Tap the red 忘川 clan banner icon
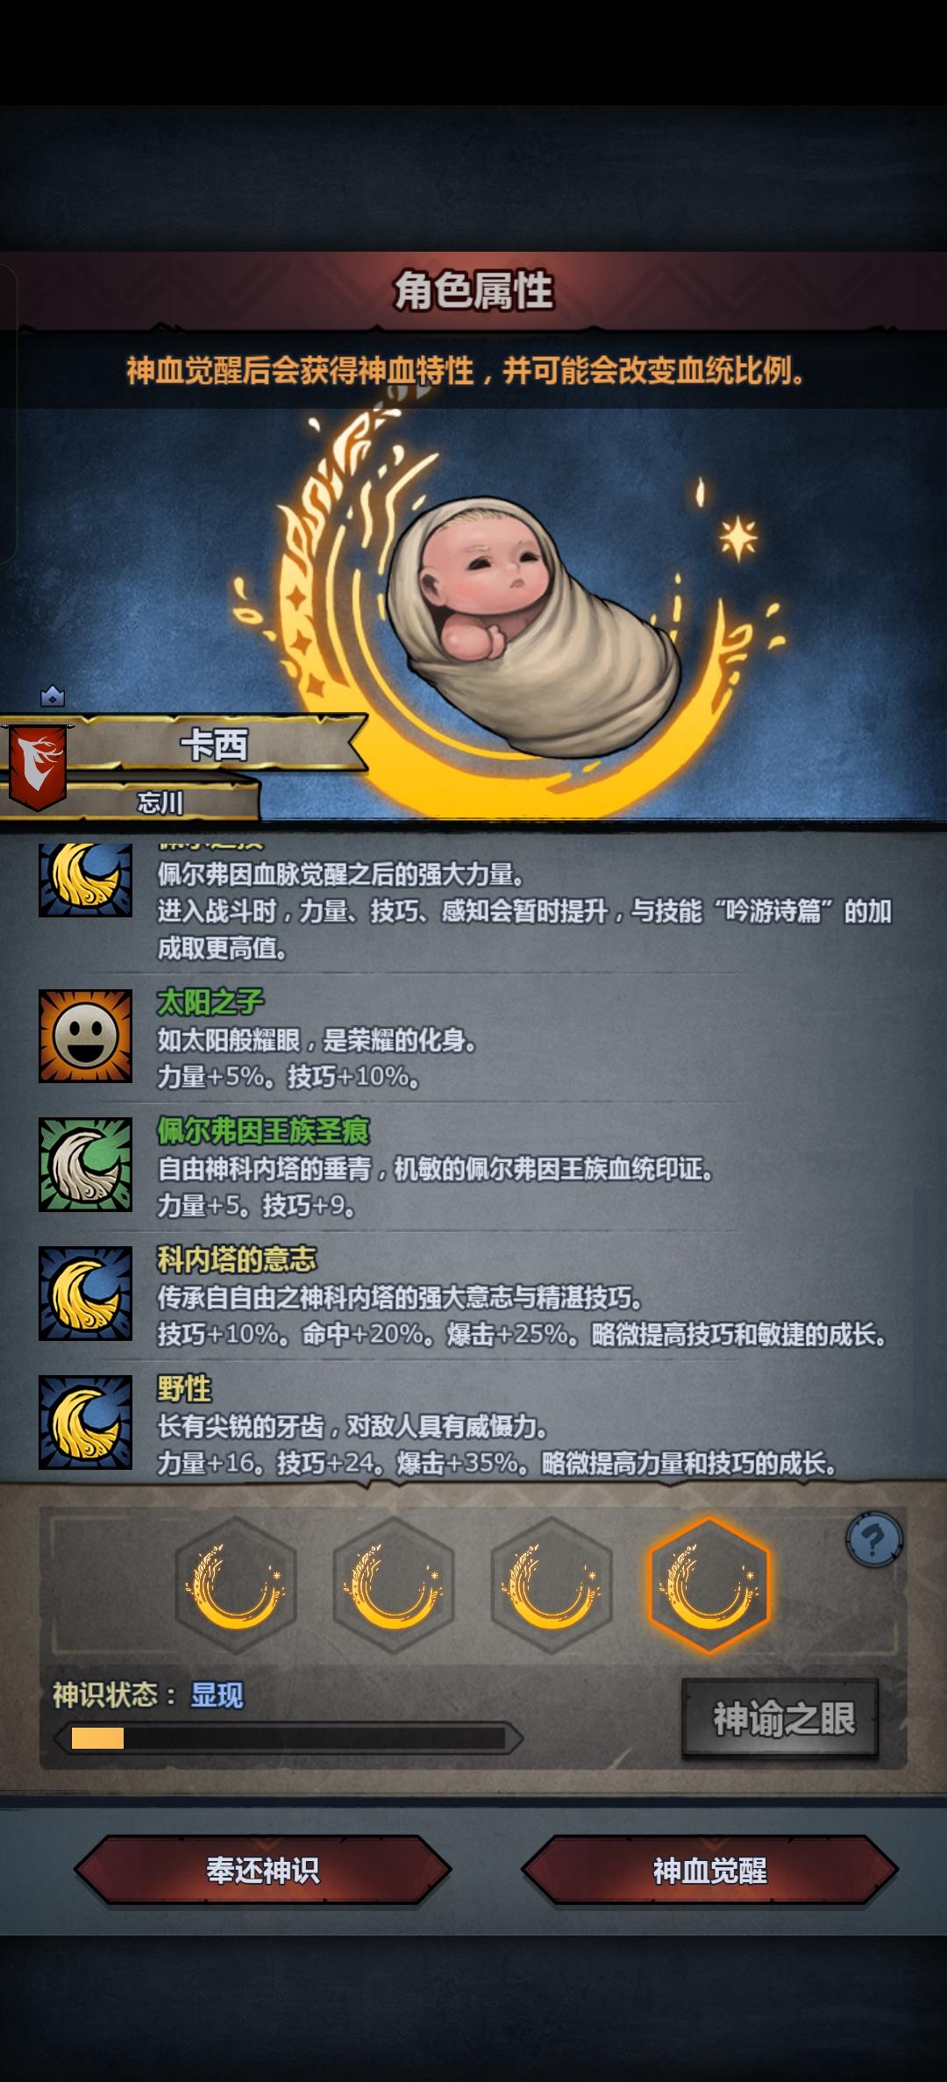The height and width of the screenshot is (2082, 947). point(37,766)
